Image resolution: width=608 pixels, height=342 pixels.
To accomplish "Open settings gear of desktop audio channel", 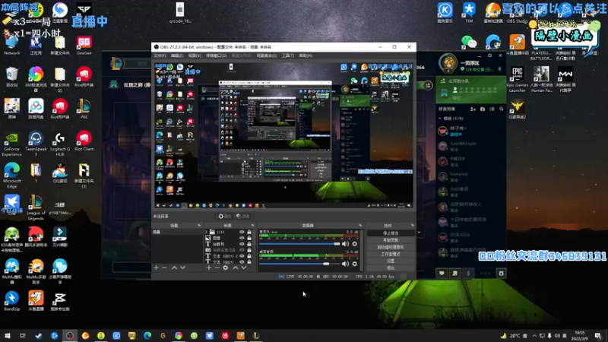I will (354, 264).
